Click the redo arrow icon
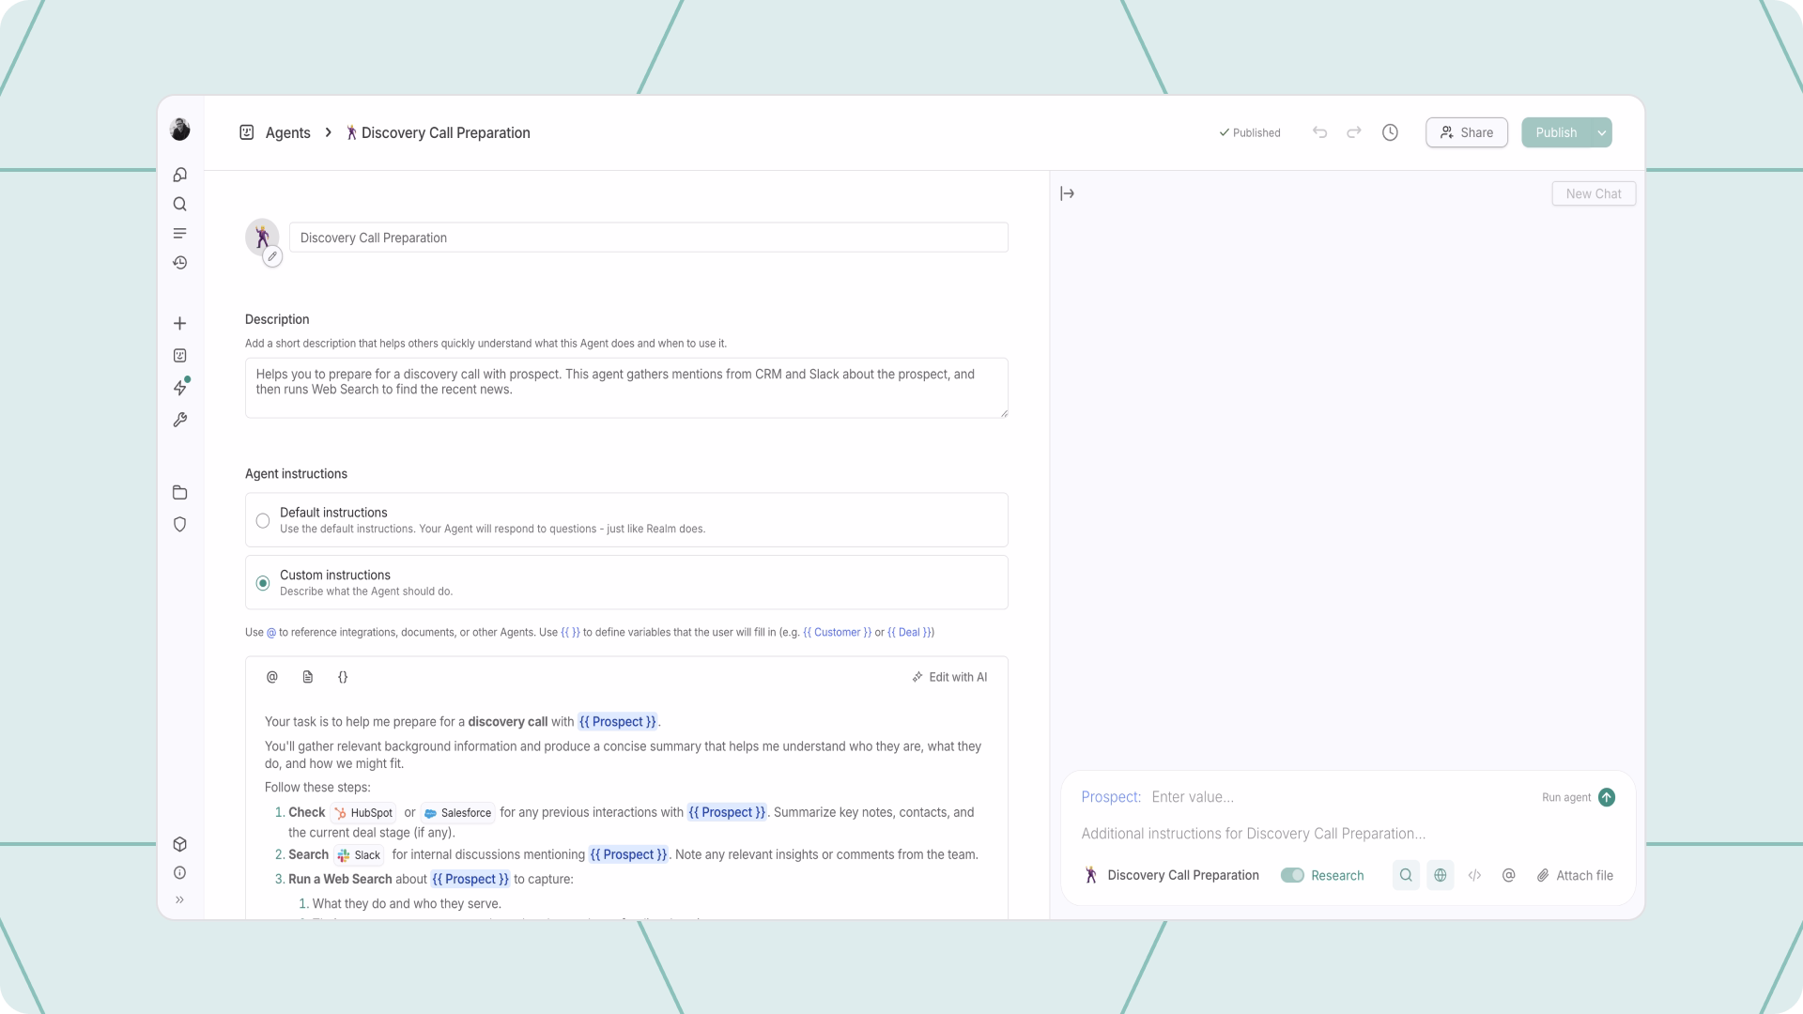Image resolution: width=1803 pixels, height=1014 pixels. tap(1353, 132)
